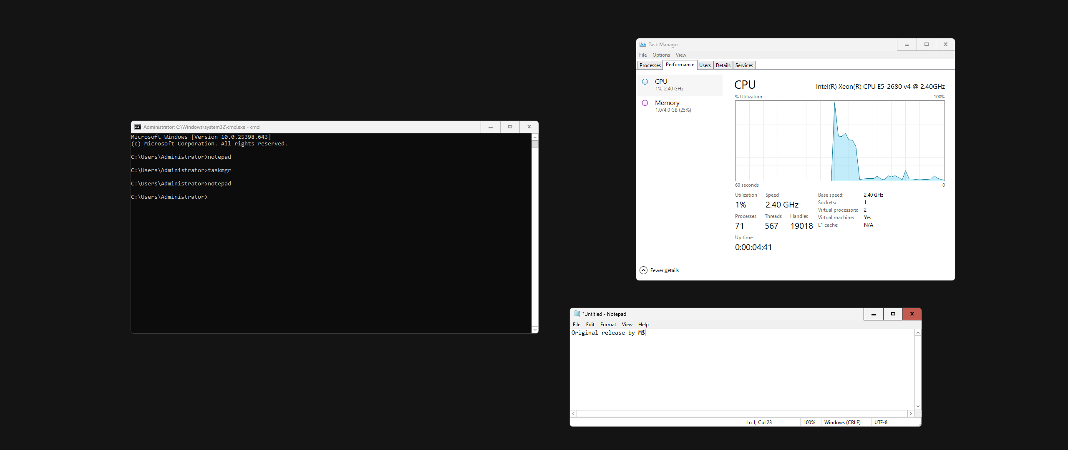Minimize the Task Manager window
This screenshot has width=1068, height=450.
point(907,44)
